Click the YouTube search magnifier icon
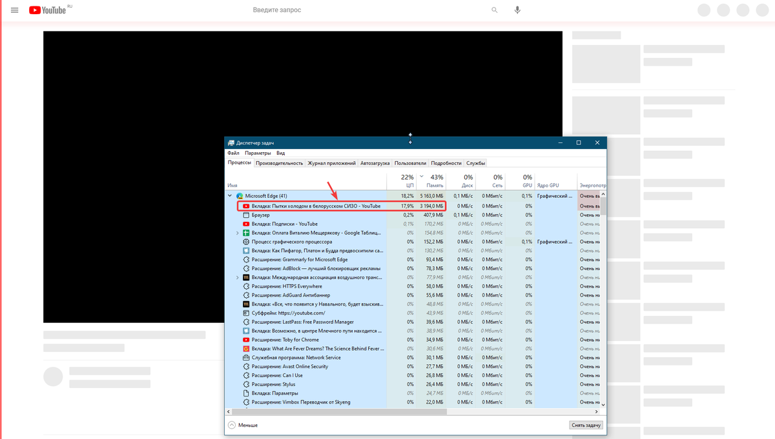This screenshot has width=775, height=439. click(495, 10)
